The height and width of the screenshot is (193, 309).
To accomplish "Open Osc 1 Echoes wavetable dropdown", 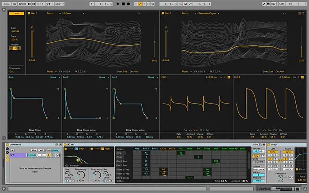I will [74, 13].
